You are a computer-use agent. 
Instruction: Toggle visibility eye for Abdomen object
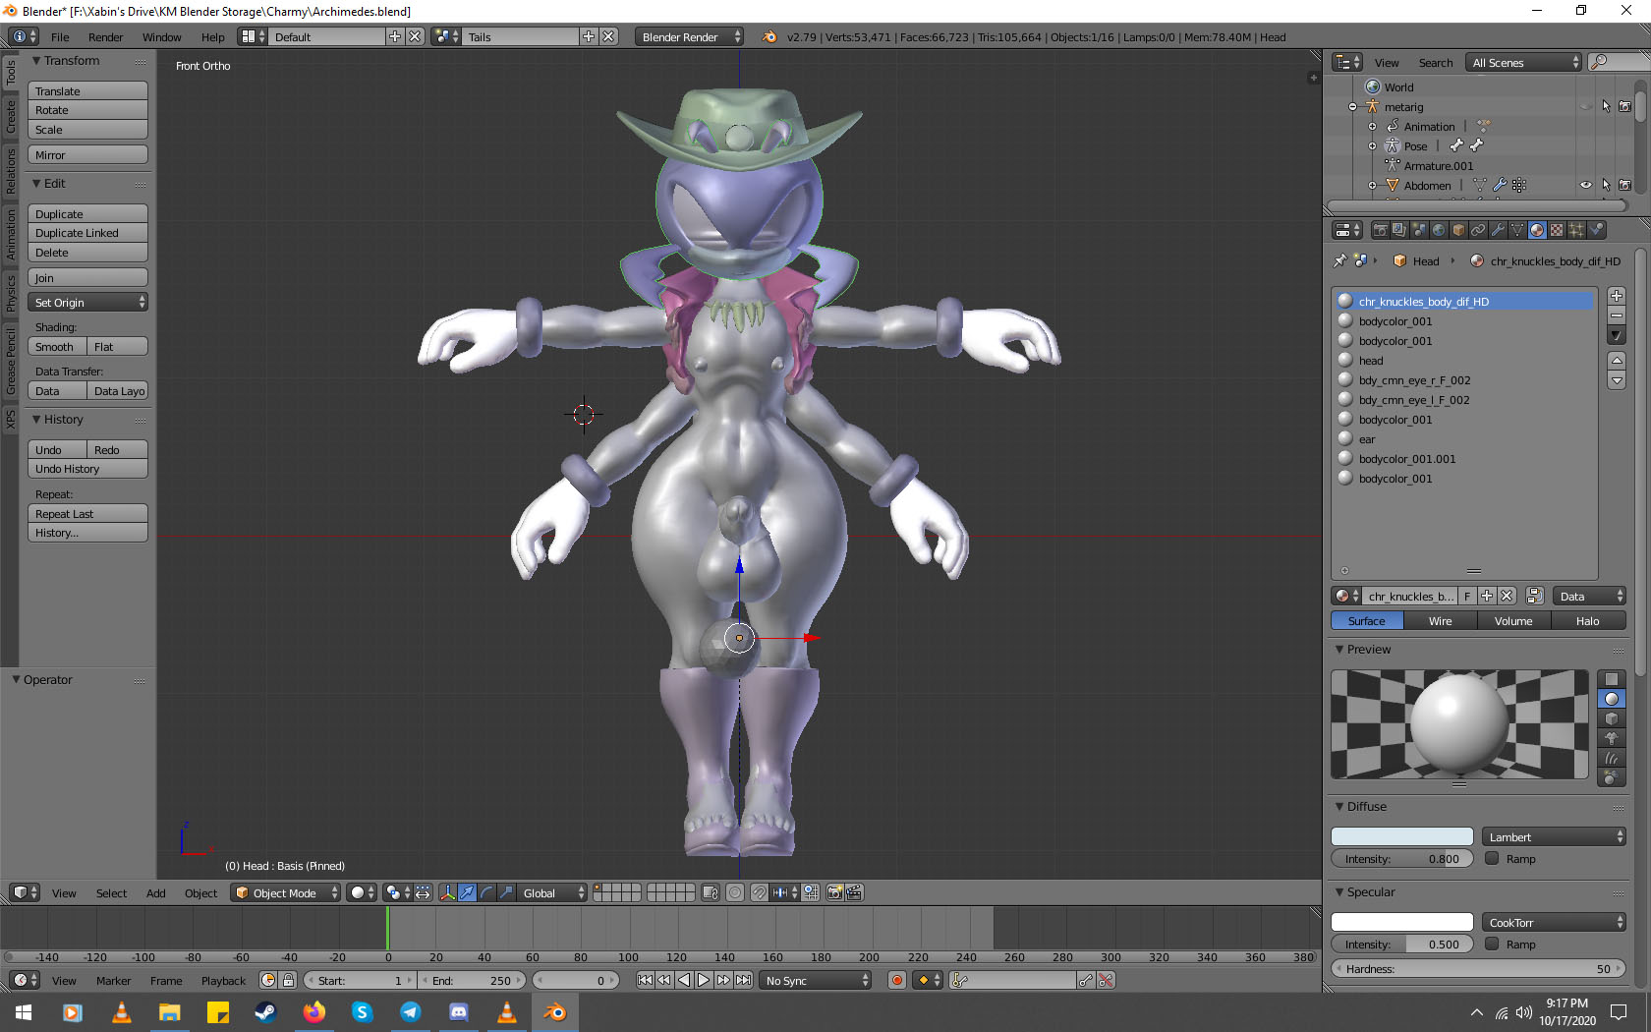1585,185
